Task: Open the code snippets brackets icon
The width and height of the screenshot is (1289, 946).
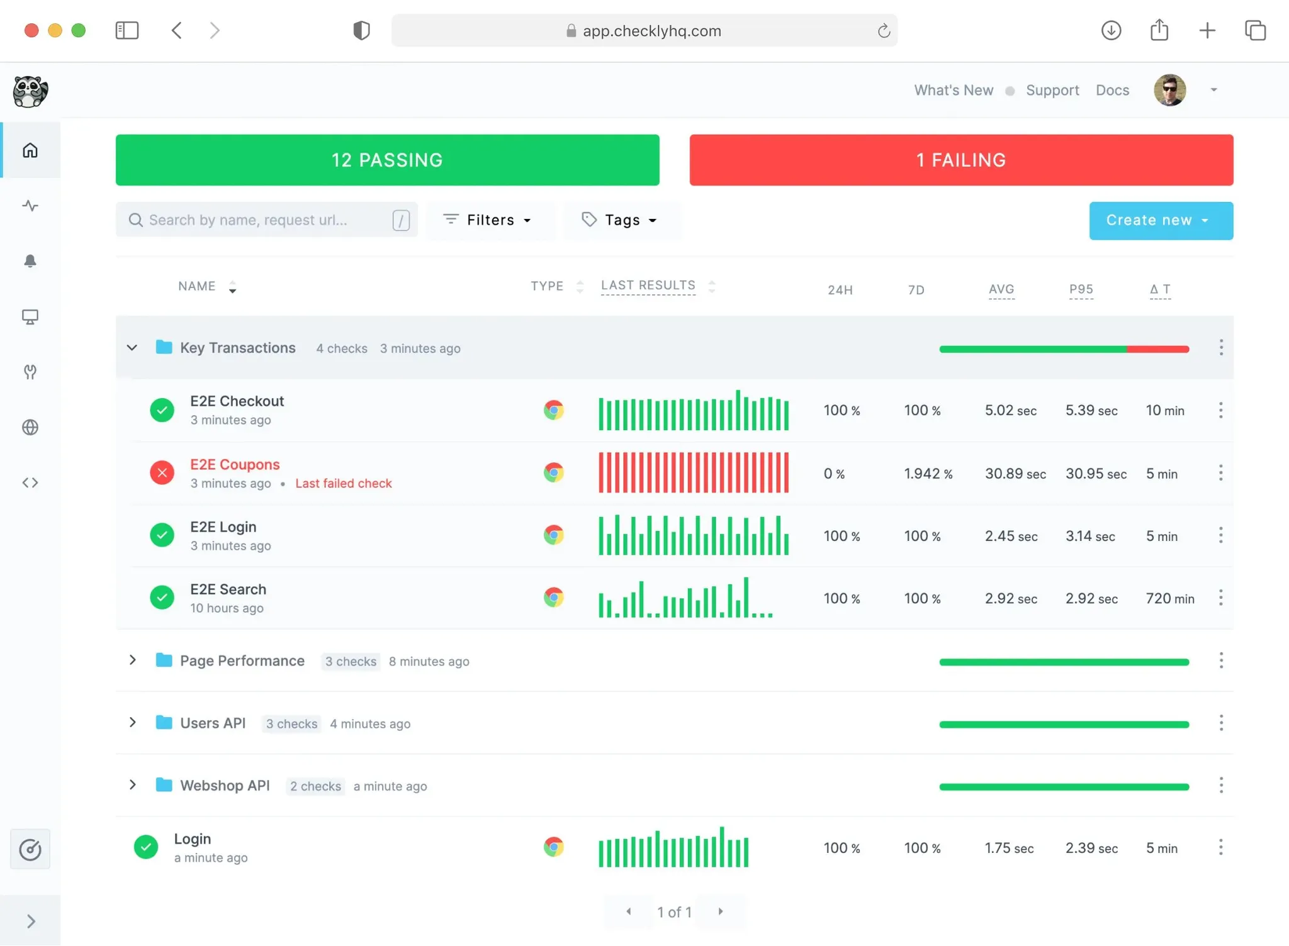Action: pyautogui.click(x=30, y=482)
